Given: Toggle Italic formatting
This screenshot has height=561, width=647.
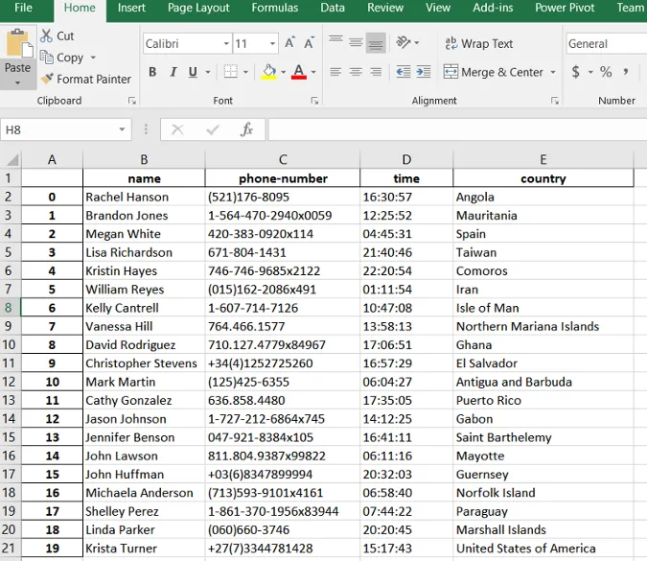Looking at the screenshot, I should pyautogui.click(x=173, y=72).
